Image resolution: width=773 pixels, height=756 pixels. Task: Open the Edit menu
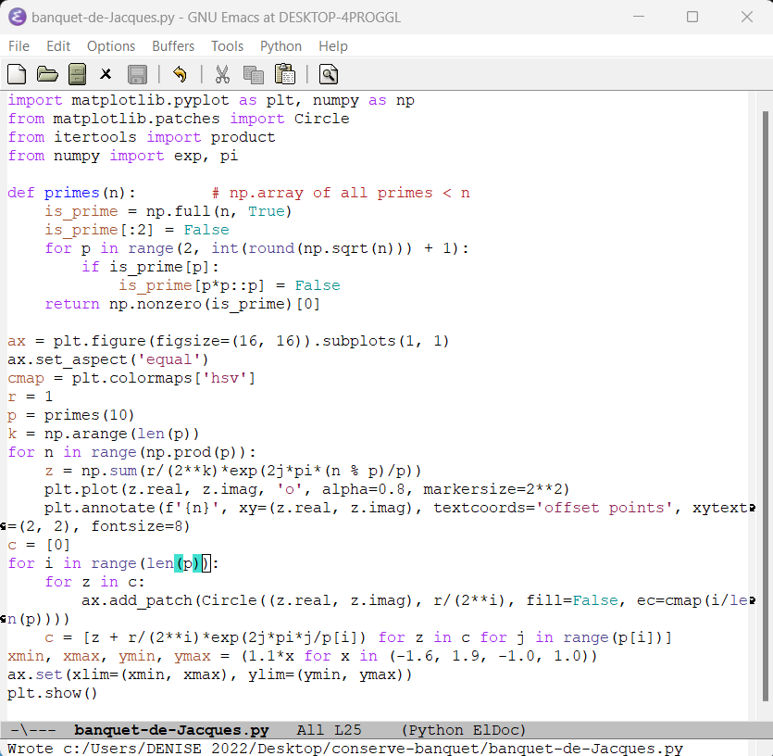coord(58,46)
